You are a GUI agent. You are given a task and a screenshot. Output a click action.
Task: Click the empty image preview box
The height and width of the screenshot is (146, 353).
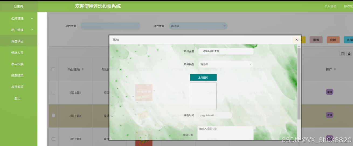click(x=203, y=96)
